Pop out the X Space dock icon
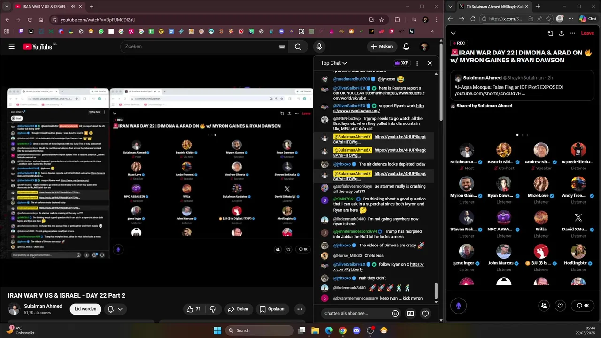601x338 pixels. point(550,33)
